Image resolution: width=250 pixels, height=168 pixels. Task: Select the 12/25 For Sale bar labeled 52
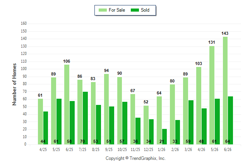point(146,125)
